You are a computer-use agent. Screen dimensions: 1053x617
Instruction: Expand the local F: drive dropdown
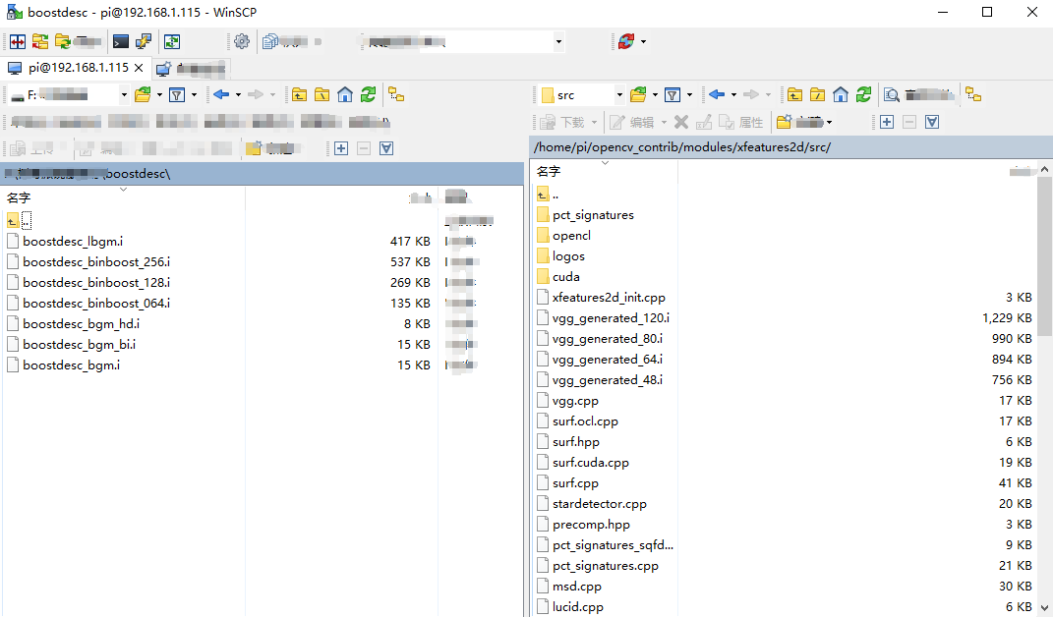[x=124, y=94]
